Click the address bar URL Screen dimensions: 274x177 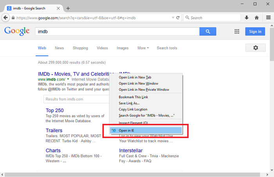76,18
